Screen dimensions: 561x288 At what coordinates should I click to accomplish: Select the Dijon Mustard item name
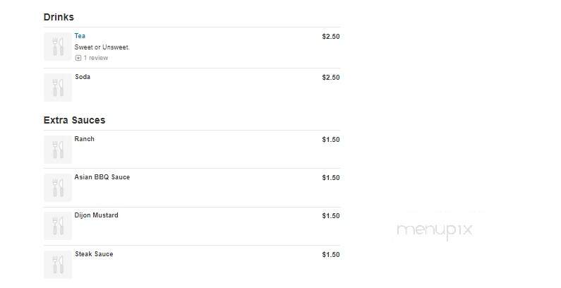pos(96,215)
